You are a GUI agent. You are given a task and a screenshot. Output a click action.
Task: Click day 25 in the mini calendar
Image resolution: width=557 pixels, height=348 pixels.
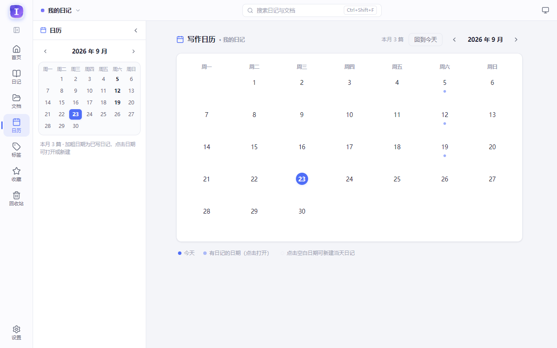click(104, 114)
